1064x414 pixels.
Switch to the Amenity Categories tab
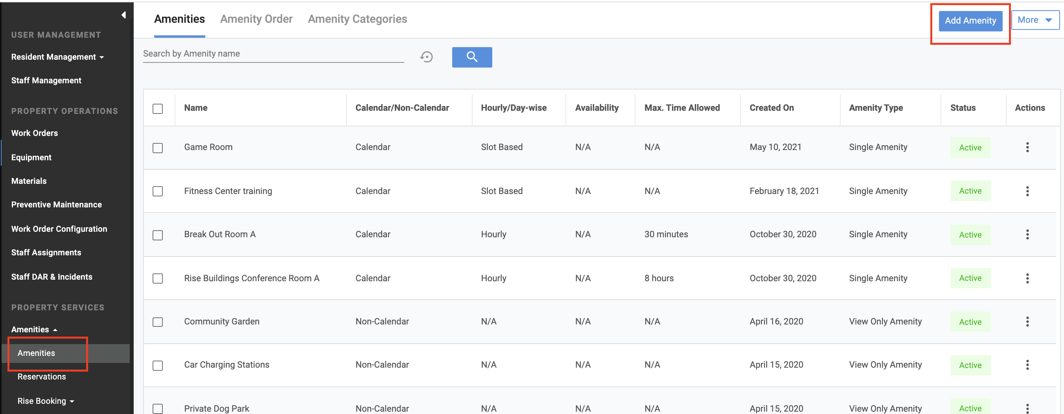357,19
